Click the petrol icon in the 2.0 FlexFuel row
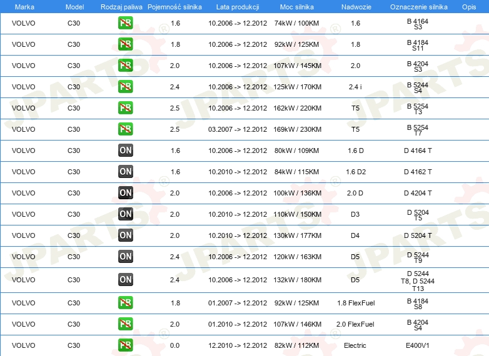This screenshot has height=356, width=489. 125,324
